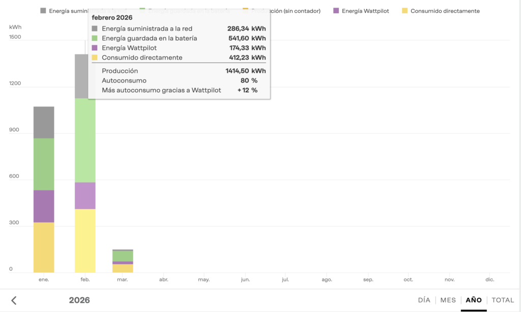Click the March bar in chart
Viewport: 521px width, 312px height.
123,261
